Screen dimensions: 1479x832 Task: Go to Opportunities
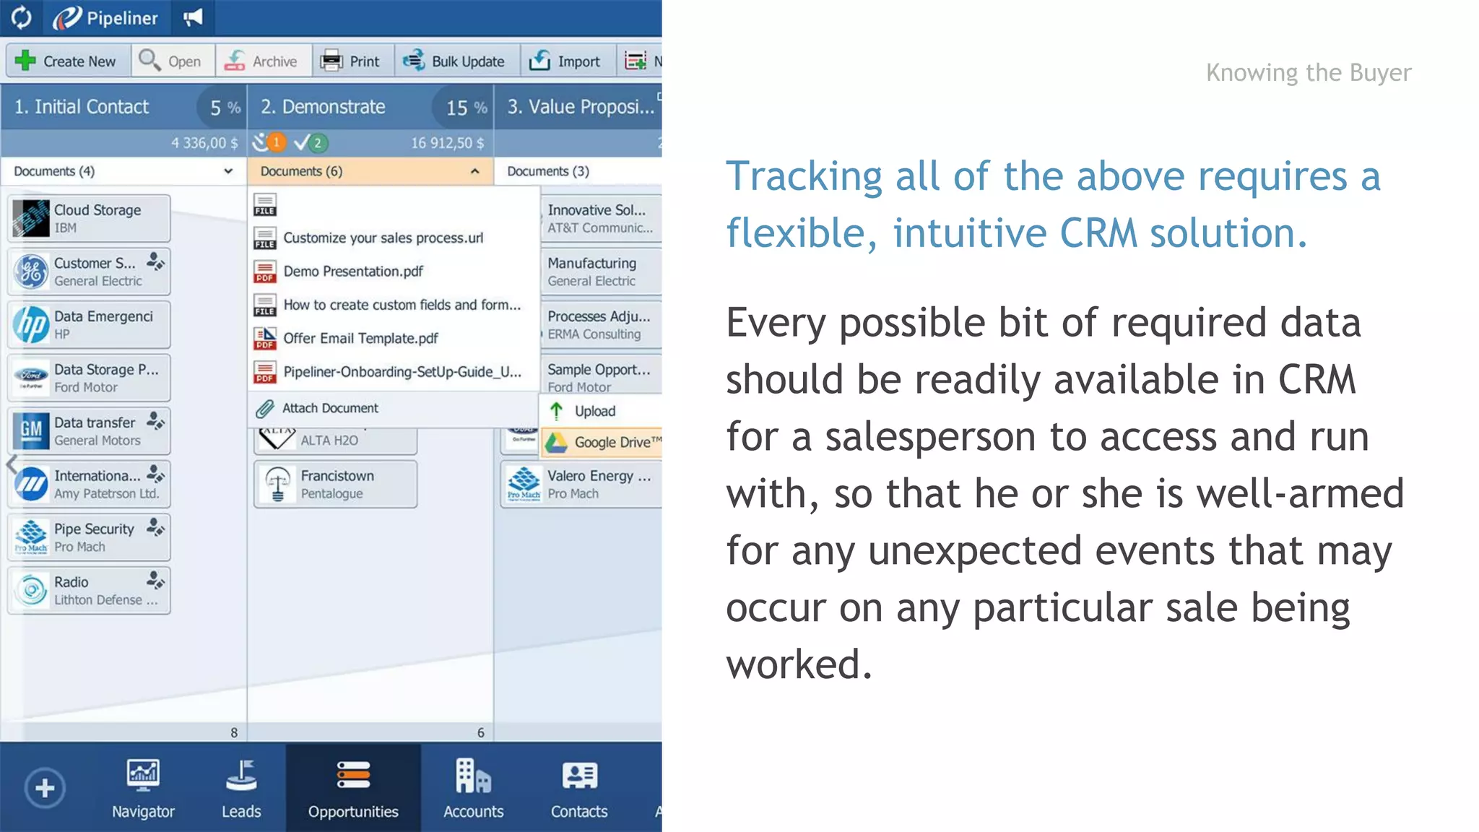pyautogui.click(x=353, y=788)
